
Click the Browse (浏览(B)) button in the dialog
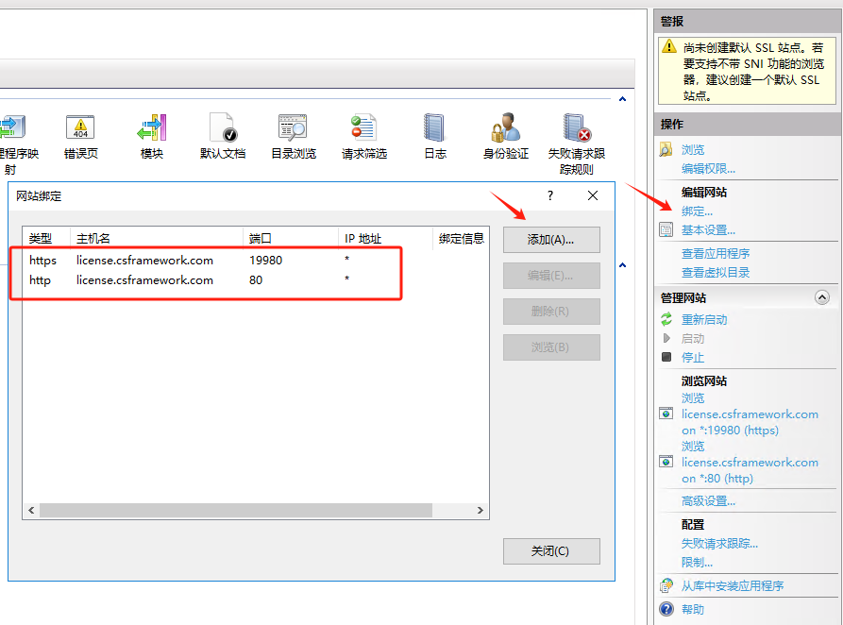[x=551, y=347]
